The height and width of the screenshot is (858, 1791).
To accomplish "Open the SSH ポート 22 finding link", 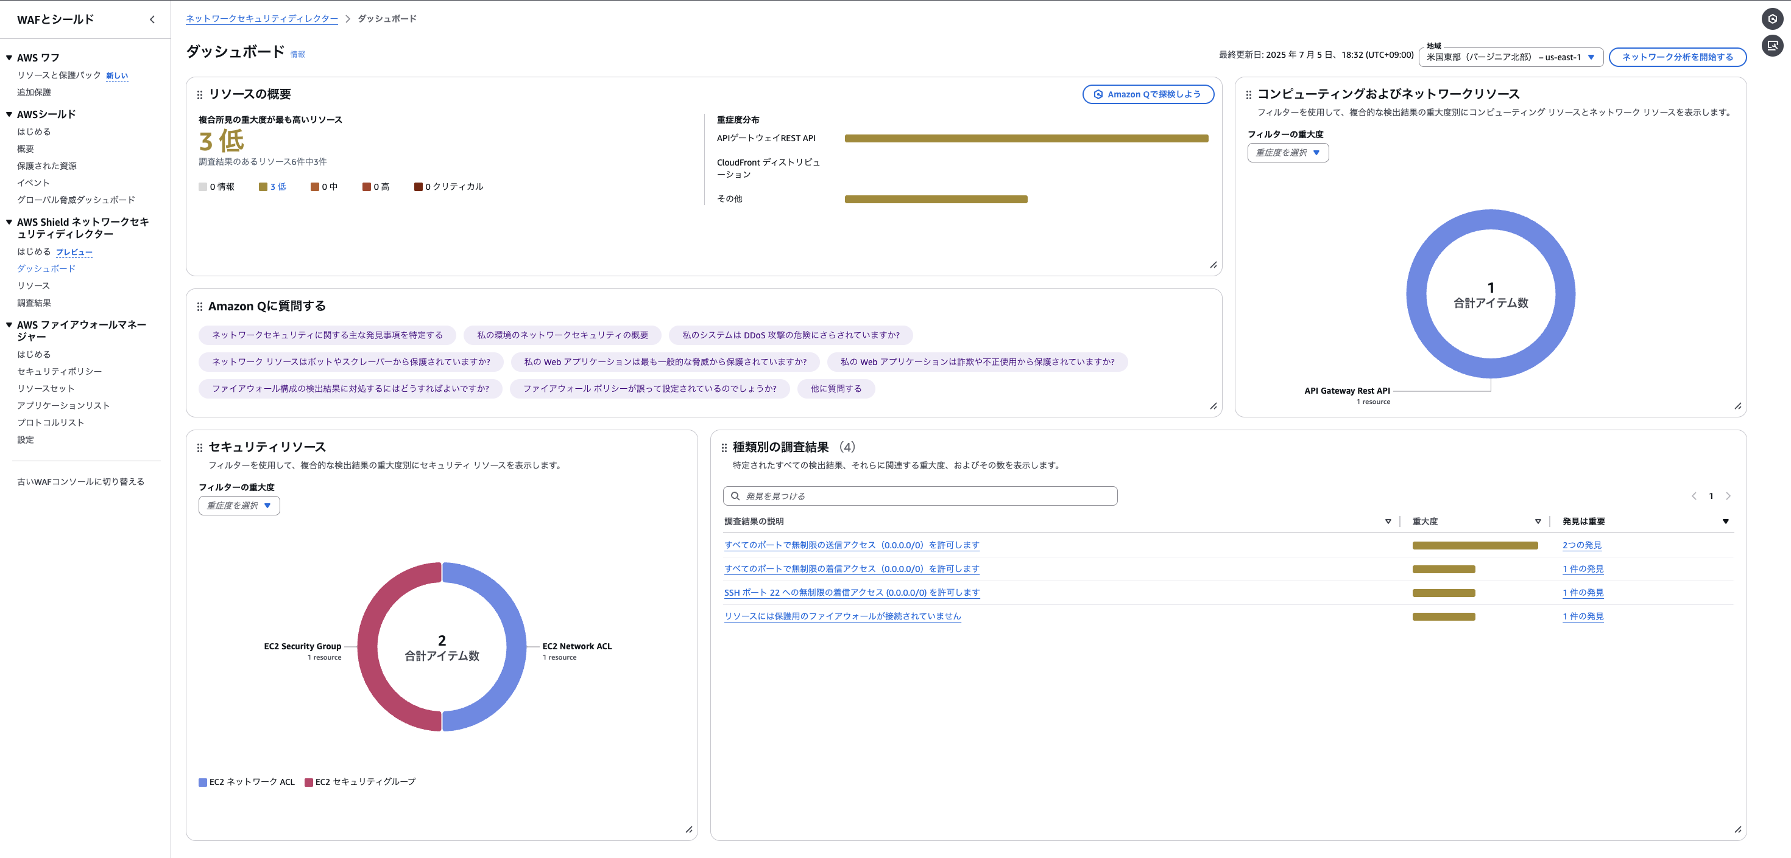I will 851,593.
